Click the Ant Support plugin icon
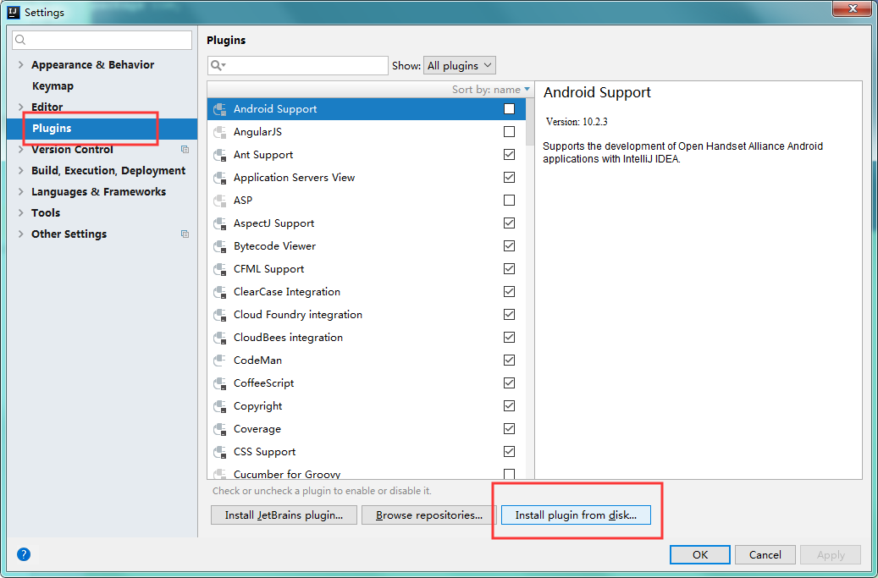This screenshot has width=878, height=578. click(219, 155)
